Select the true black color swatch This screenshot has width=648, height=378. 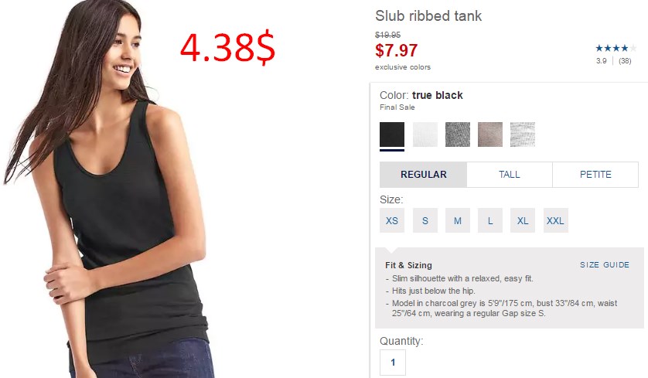[x=392, y=135]
